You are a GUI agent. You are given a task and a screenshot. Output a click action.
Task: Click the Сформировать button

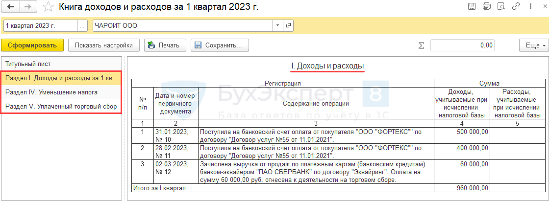pos(32,45)
